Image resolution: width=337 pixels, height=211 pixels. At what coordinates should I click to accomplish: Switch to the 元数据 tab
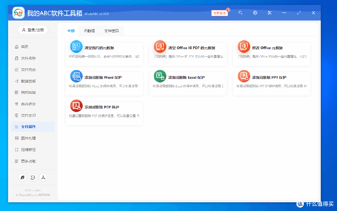[89, 31]
